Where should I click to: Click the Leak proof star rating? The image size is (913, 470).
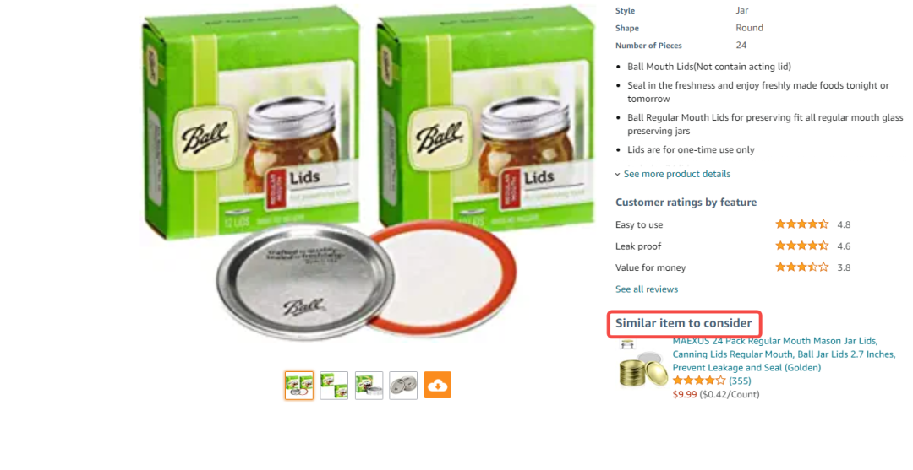801,246
